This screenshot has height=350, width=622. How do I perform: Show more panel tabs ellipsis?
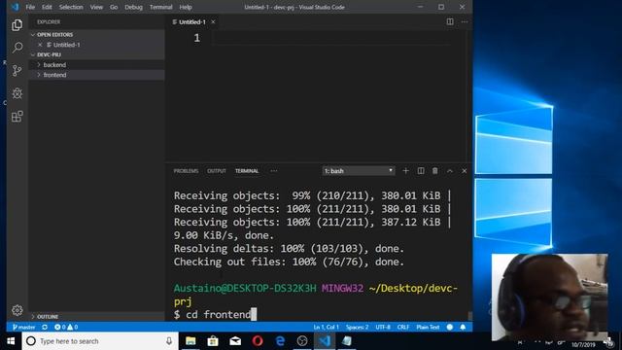tap(274, 171)
